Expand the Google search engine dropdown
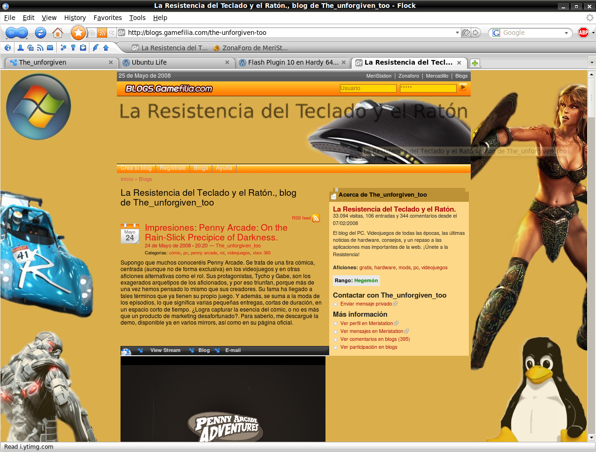 566,33
